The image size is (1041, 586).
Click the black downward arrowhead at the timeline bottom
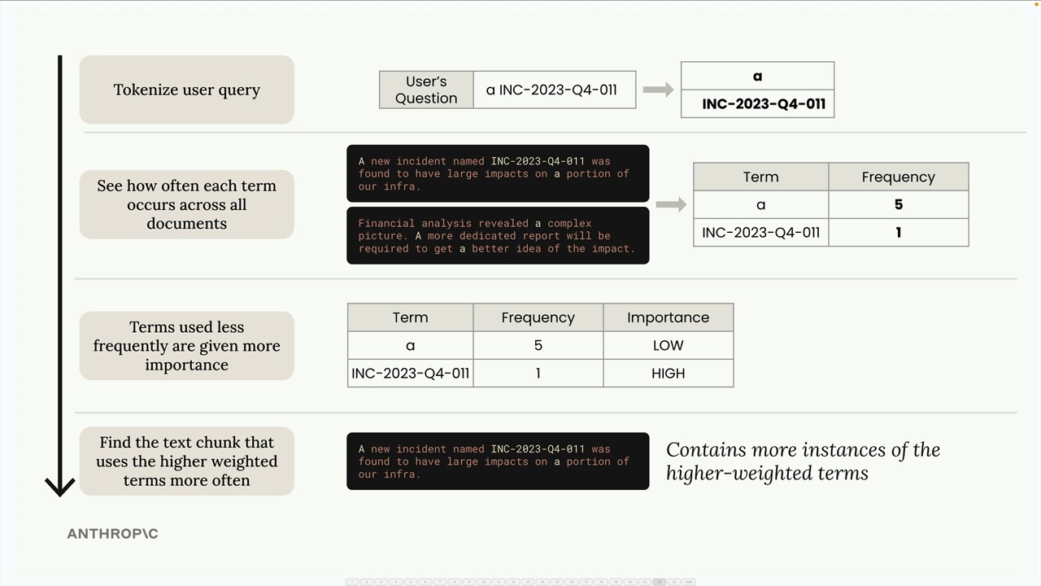[60, 487]
